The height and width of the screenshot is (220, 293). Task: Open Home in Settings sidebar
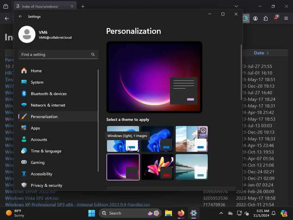coord(58,71)
